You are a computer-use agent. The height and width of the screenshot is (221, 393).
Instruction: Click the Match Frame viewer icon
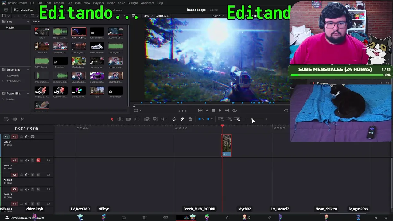[x=286, y=110]
